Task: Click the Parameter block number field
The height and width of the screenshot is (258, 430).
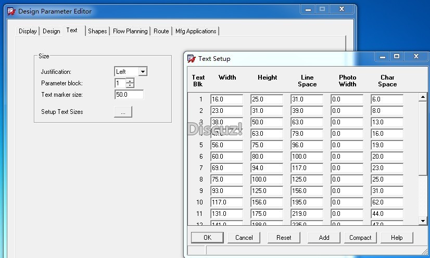Action: coord(120,83)
